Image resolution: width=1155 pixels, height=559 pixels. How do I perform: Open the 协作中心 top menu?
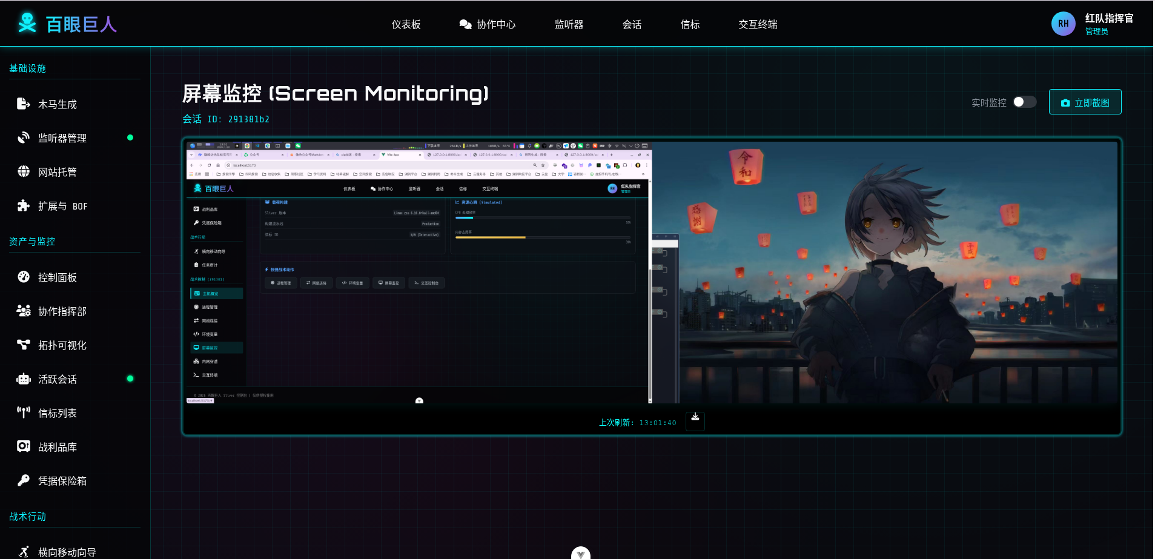pyautogui.click(x=488, y=24)
